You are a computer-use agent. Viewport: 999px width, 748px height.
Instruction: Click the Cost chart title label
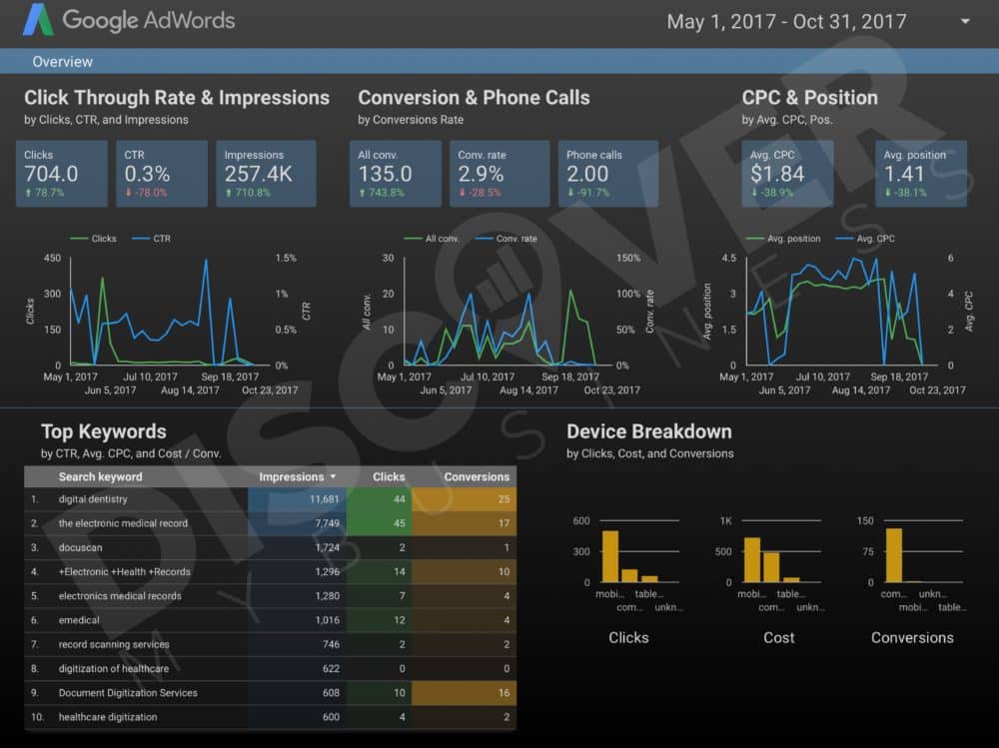778,638
